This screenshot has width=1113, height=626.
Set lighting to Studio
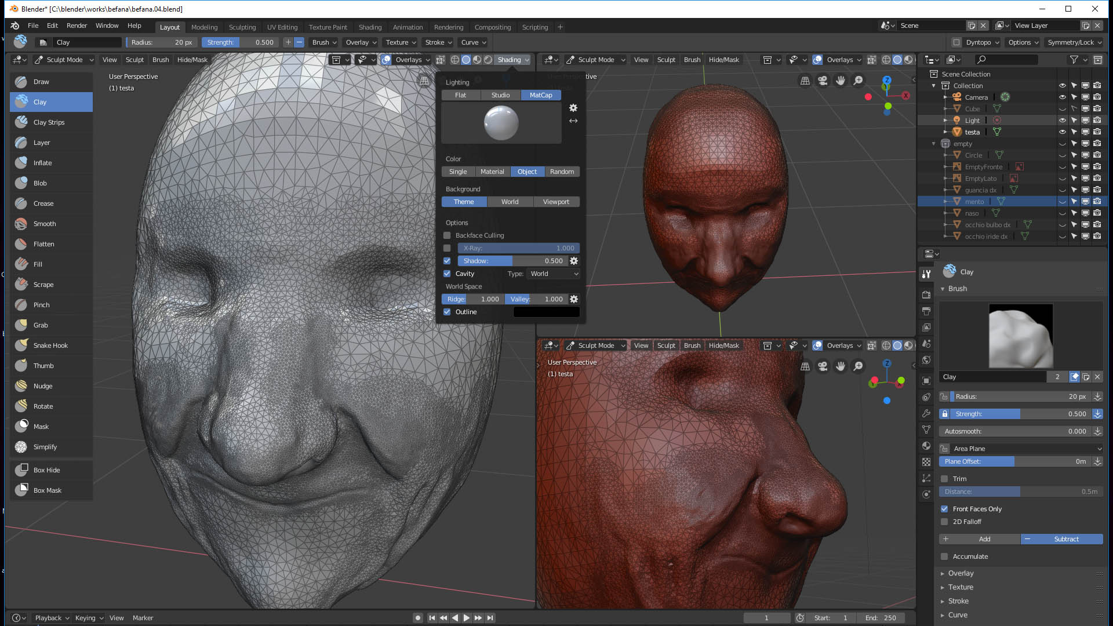point(500,95)
